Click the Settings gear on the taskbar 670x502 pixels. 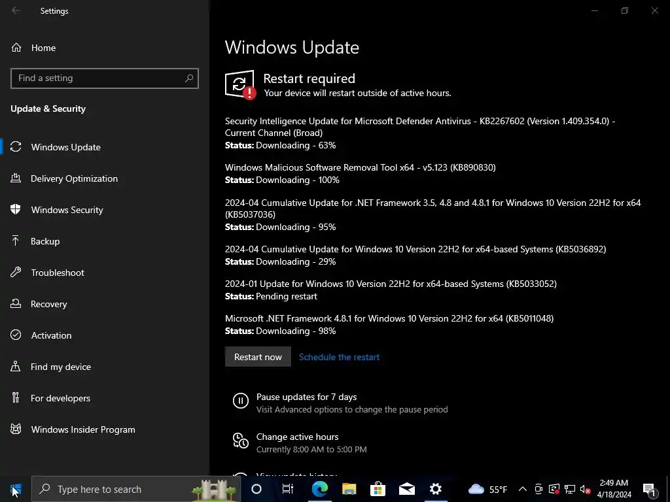435,489
